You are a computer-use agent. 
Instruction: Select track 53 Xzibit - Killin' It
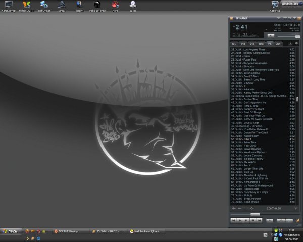click(263, 139)
